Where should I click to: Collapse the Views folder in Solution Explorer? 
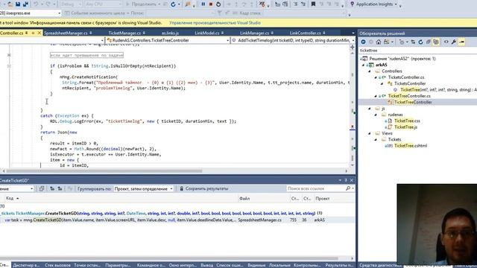pyautogui.click(x=370, y=133)
